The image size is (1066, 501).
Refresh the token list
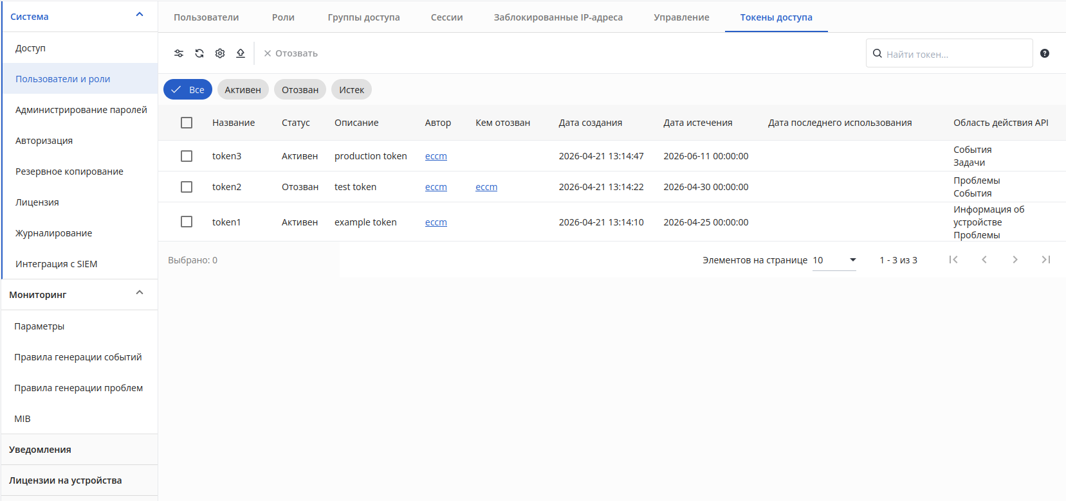(199, 53)
